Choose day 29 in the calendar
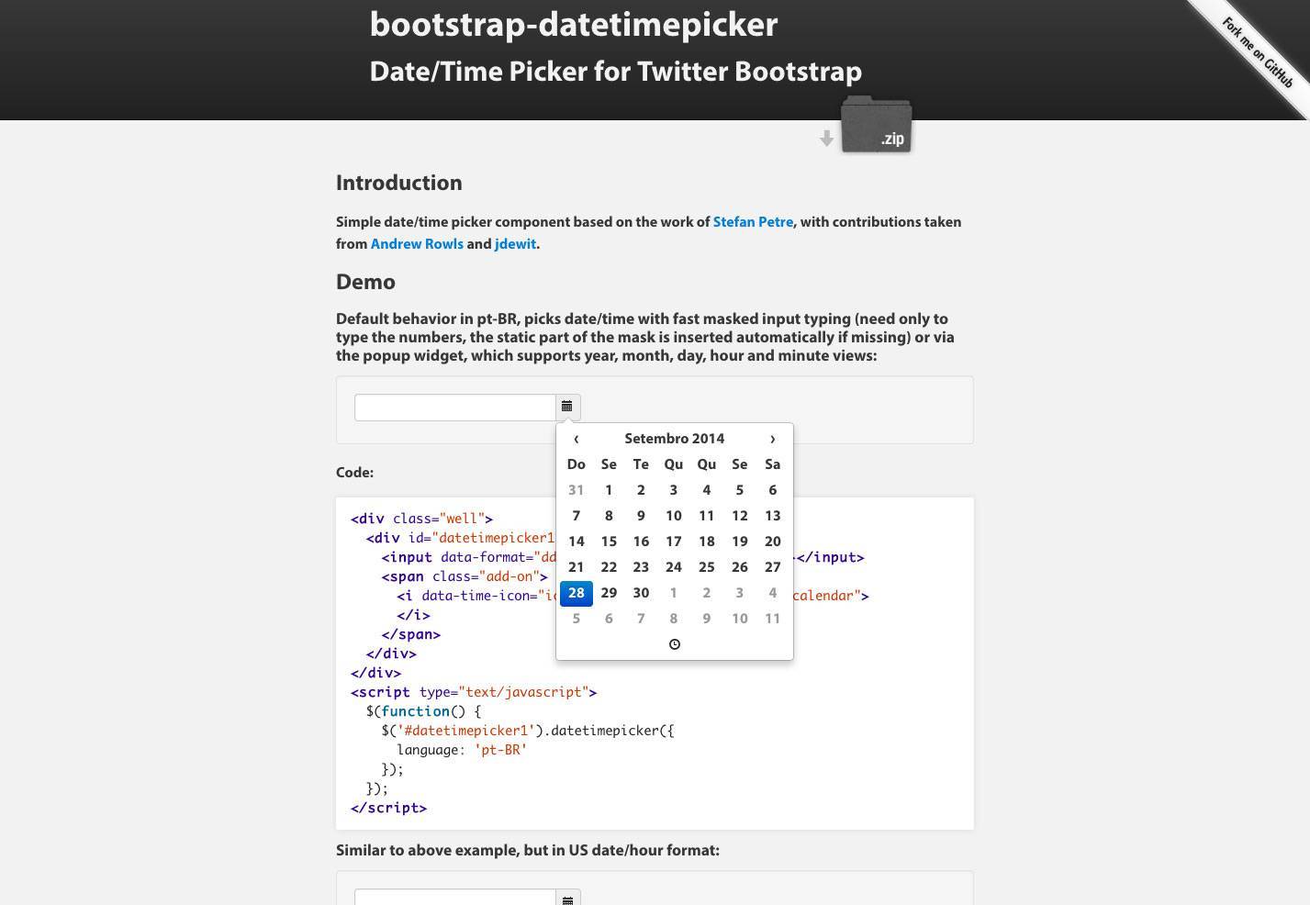The height and width of the screenshot is (905, 1310). click(609, 593)
